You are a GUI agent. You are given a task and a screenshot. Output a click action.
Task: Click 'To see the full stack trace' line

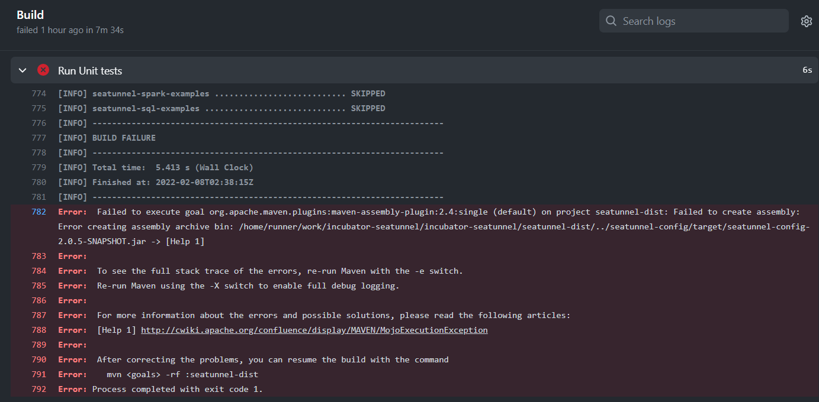point(280,271)
